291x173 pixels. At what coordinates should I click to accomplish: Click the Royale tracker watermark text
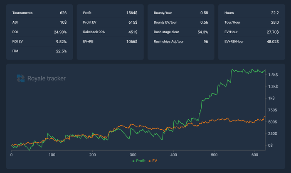pos(46,78)
